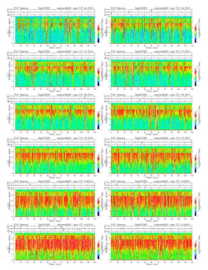Select the PSD color bar of 7:20:0 plot

pos(98,76)
